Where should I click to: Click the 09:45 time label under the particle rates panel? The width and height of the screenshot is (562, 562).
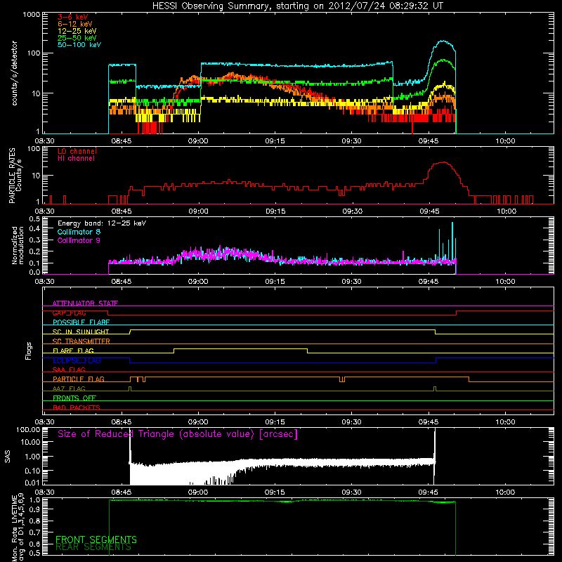point(429,211)
